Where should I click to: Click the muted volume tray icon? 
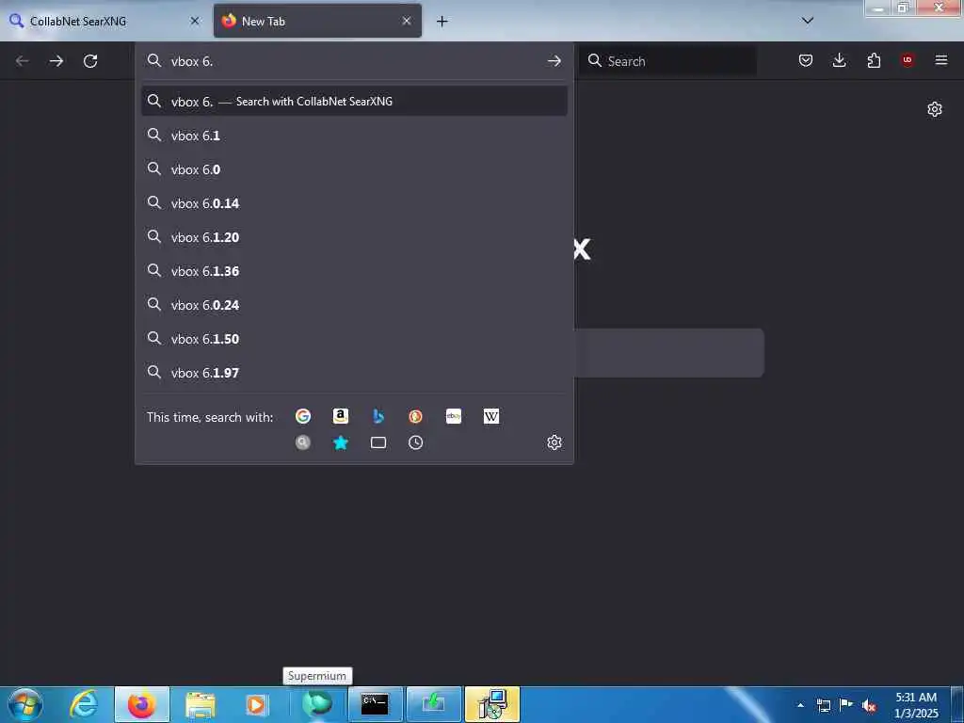click(869, 705)
